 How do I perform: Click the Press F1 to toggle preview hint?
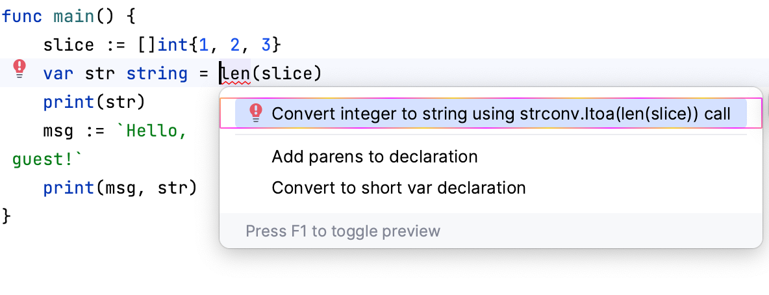(x=343, y=231)
